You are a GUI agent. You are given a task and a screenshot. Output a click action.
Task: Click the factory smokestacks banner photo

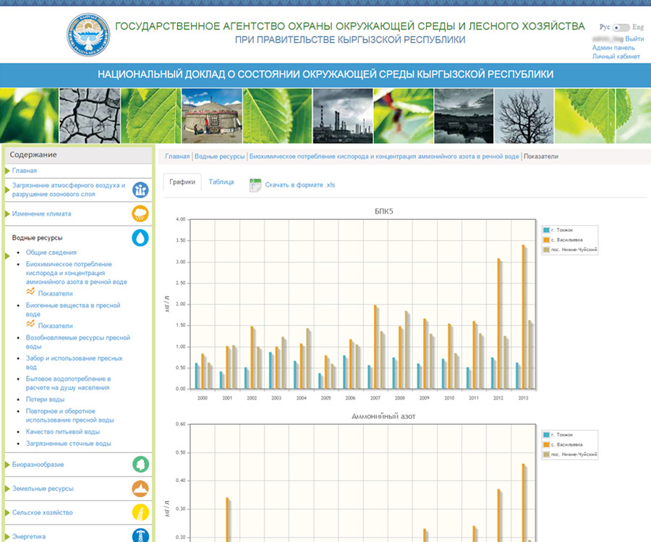coord(343,116)
